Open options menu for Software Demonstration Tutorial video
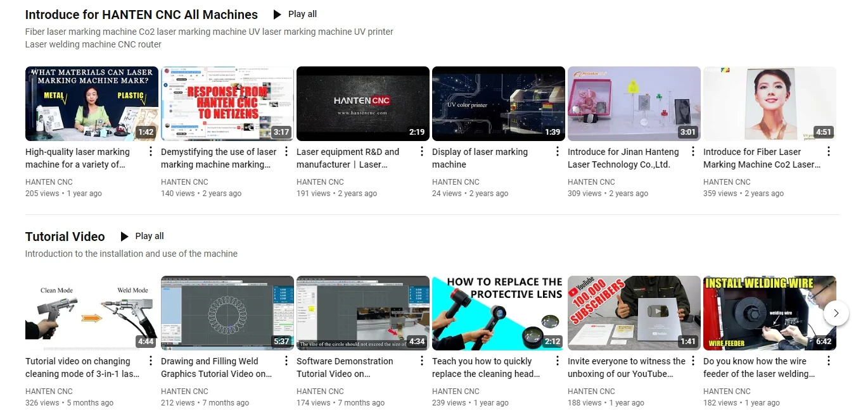Viewport: 856px width, 420px height. [x=421, y=361]
